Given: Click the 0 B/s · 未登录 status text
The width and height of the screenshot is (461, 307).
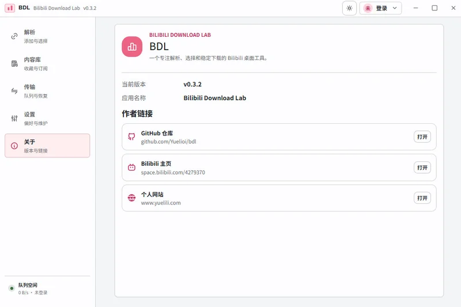Looking at the screenshot, I should (x=33, y=293).
